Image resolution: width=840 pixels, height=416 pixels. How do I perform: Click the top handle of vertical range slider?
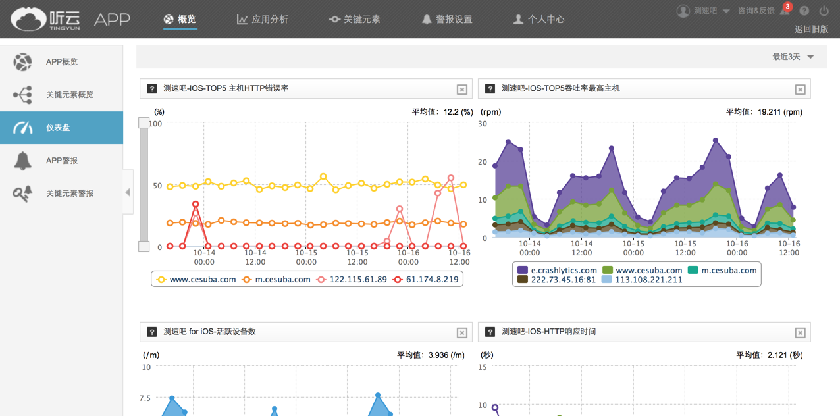(144, 123)
